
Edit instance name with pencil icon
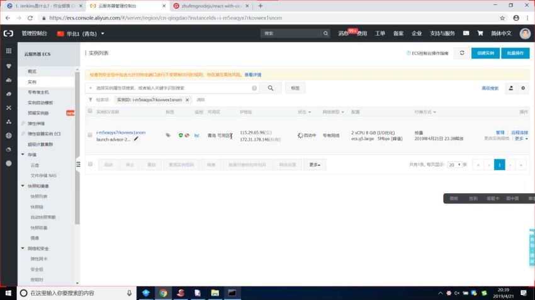136,139
